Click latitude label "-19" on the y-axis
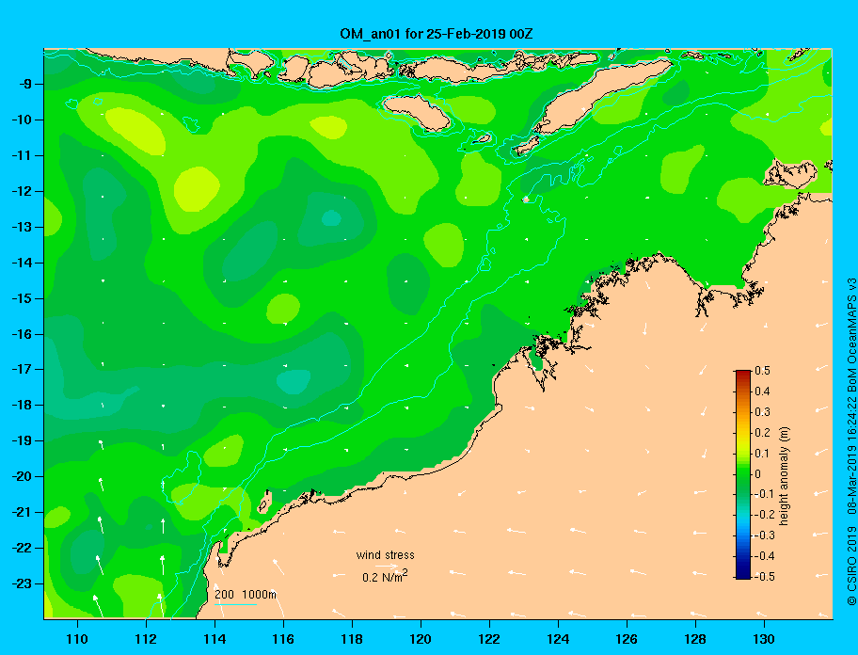The height and width of the screenshot is (655, 858). point(21,441)
